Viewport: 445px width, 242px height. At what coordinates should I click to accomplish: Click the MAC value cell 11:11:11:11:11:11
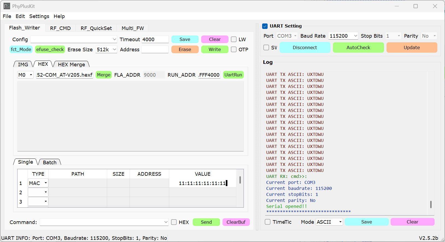[x=203, y=183]
